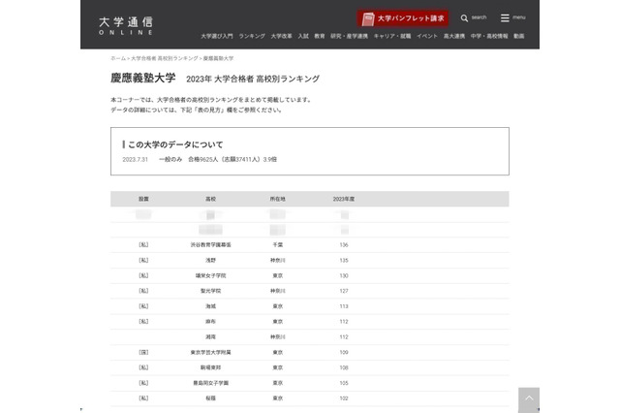Click the 千葉 location cell
Screen dimensions: 620x413
[x=278, y=245]
